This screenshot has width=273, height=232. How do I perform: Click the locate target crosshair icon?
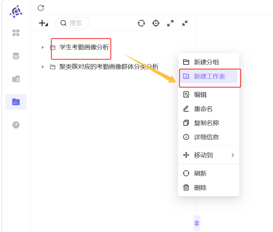(x=156, y=23)
